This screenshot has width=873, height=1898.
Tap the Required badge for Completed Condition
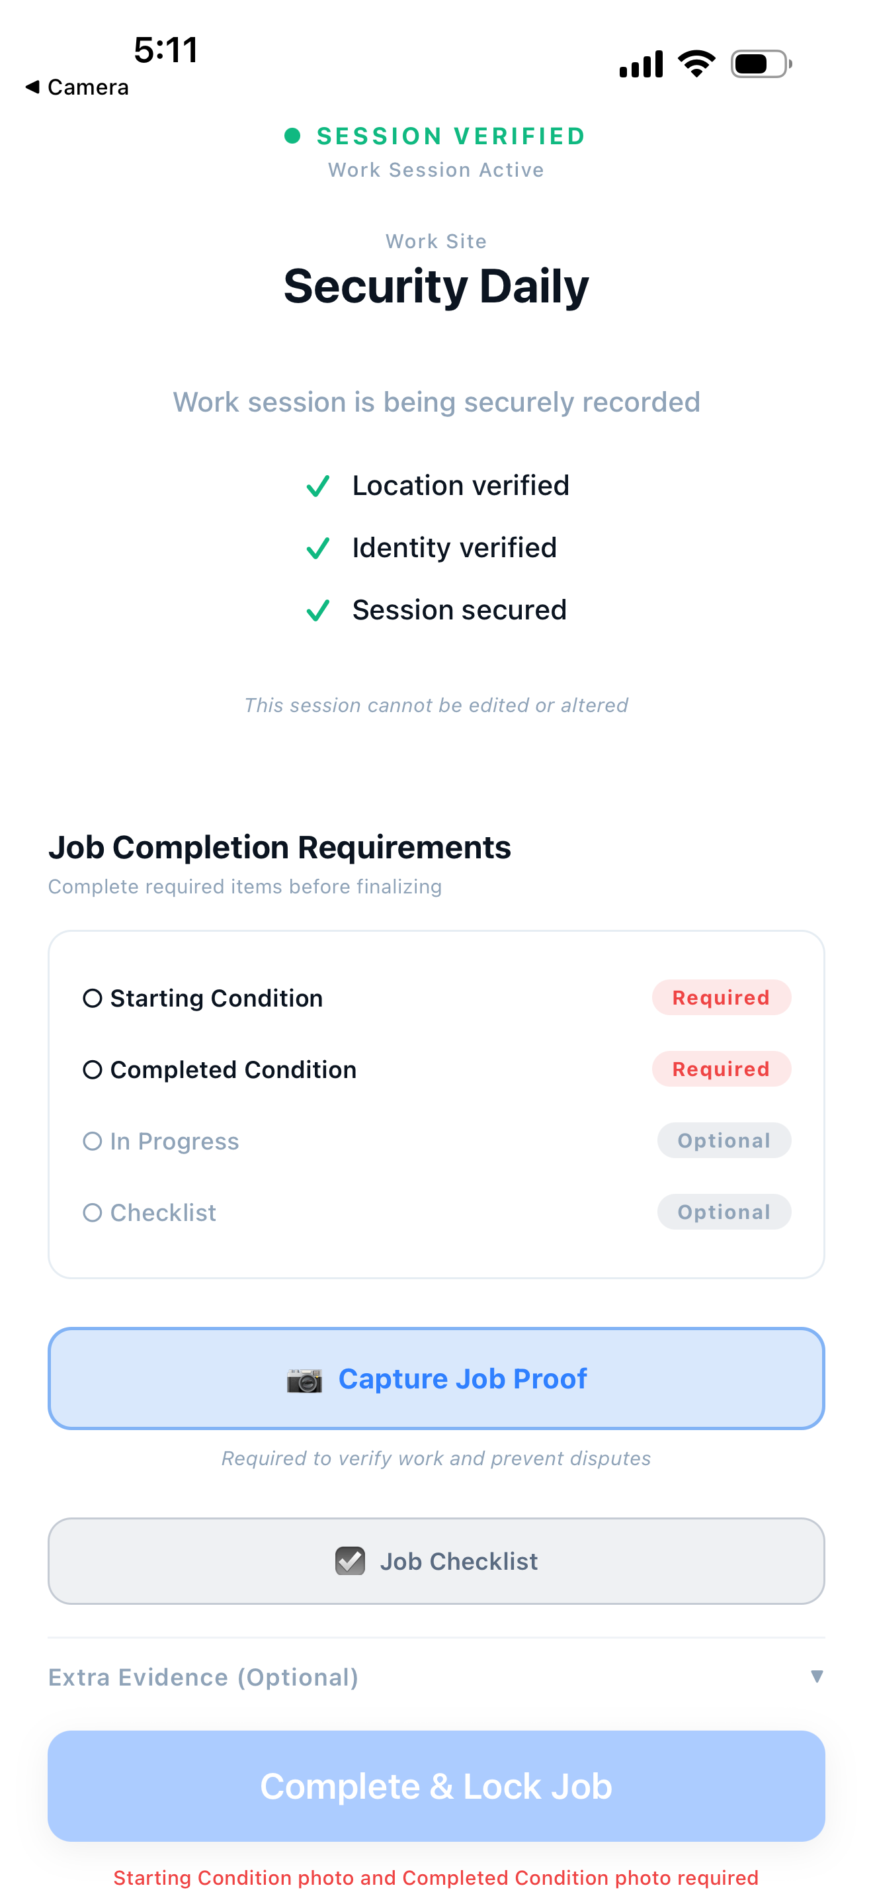click(721, 1069)
